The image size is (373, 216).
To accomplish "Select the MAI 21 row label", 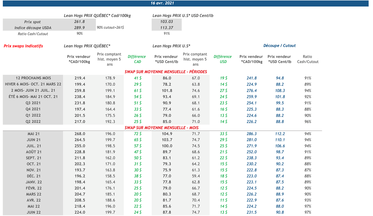I will click(x=34, y=134).
